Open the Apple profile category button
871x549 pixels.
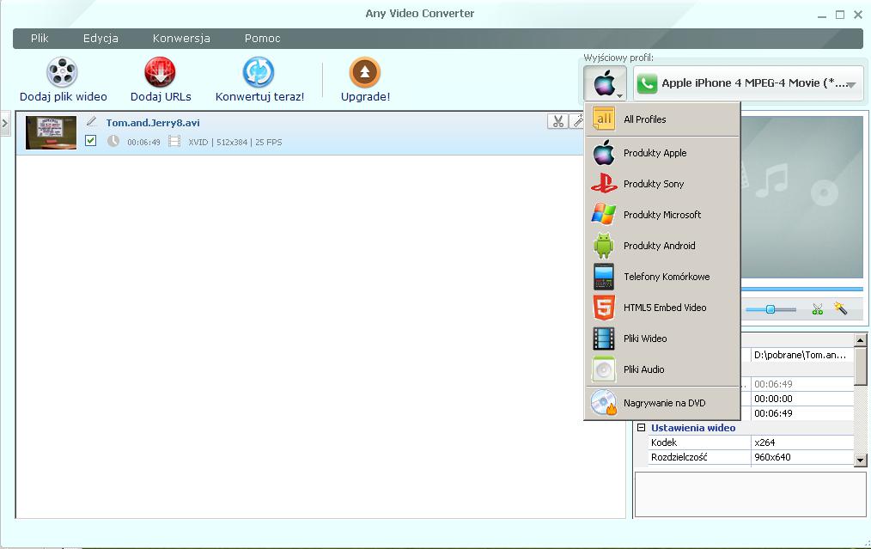coord(605,83)
